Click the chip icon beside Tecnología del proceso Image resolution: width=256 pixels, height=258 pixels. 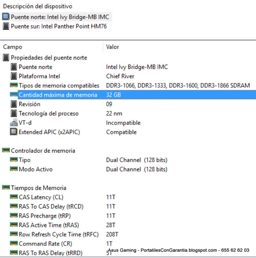14,114
